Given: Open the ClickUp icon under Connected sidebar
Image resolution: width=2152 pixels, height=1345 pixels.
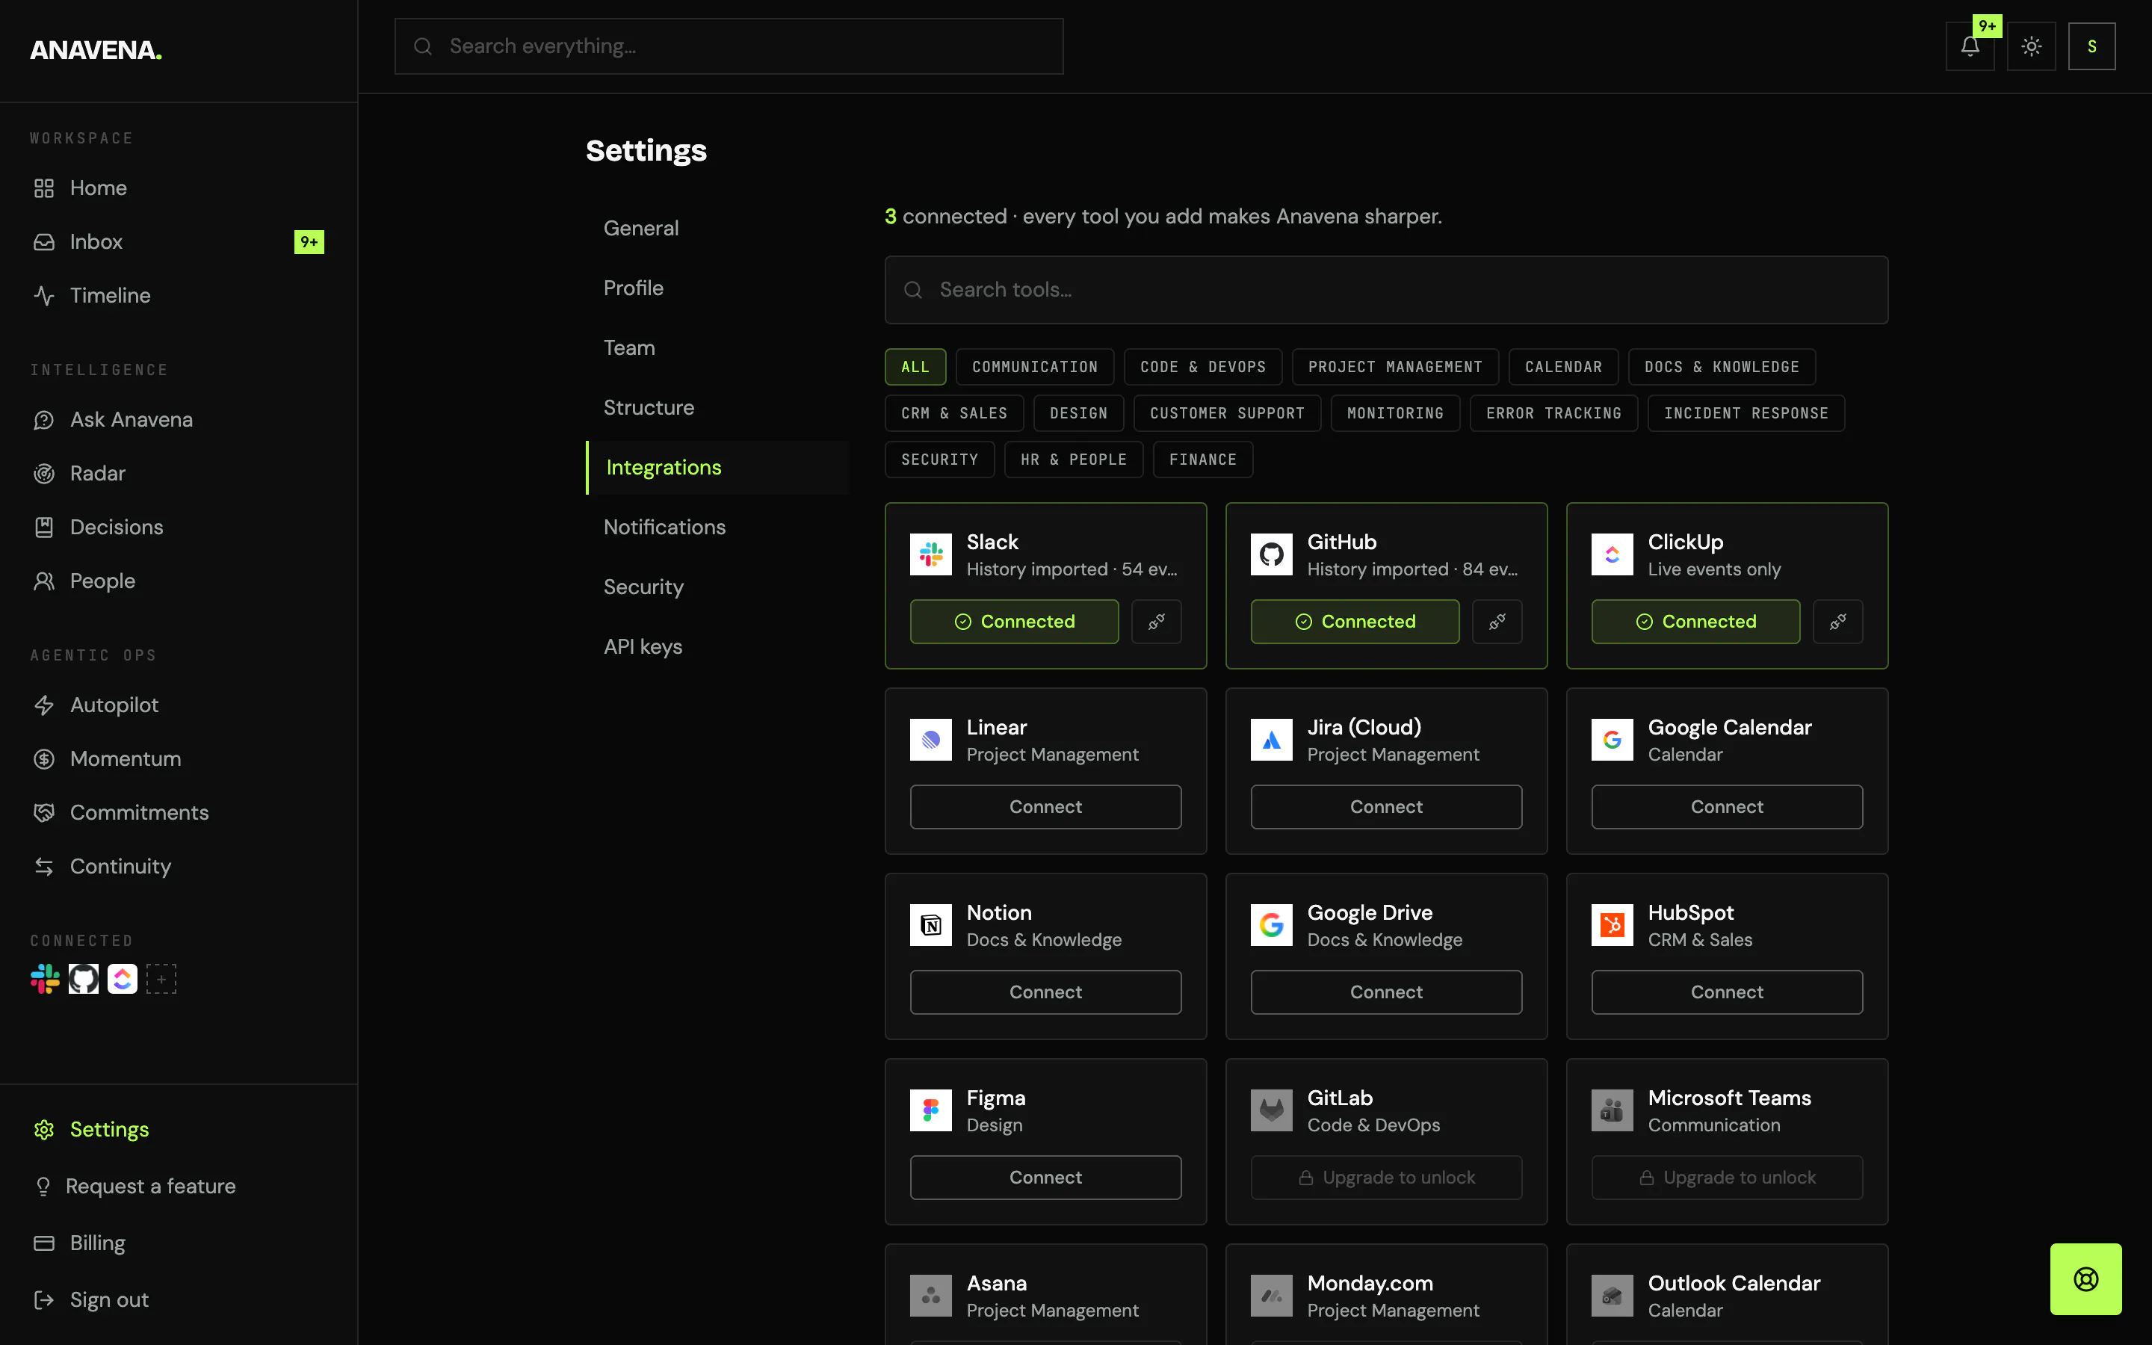Looking at the screenshot, I should point(122,979).
